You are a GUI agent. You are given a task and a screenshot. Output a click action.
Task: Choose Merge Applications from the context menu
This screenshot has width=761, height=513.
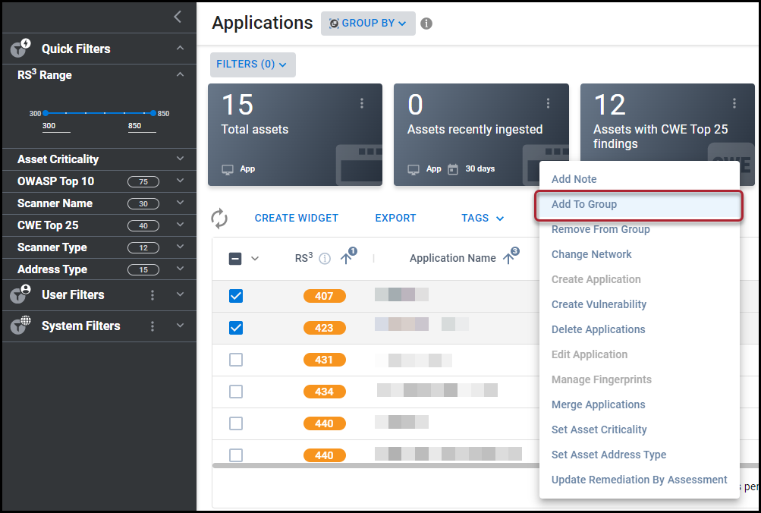coord(598,404)
